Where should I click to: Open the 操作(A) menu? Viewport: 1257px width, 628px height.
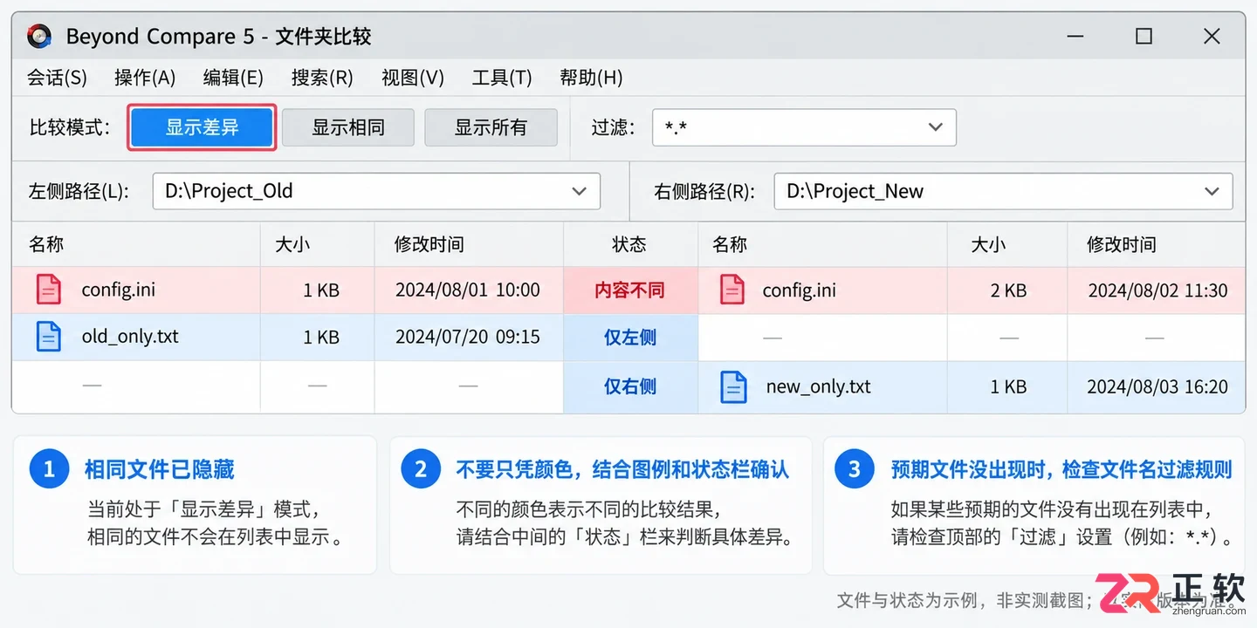(x=145, y=78)
